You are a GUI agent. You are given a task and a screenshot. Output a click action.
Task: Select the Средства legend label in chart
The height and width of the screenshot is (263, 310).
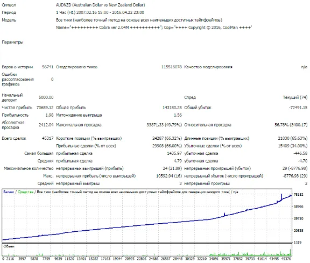coord(25,192)
